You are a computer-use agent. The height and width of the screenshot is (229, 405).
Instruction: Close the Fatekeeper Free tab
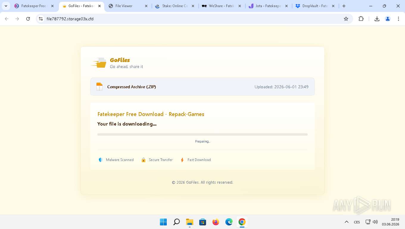(x=52, y=6)
